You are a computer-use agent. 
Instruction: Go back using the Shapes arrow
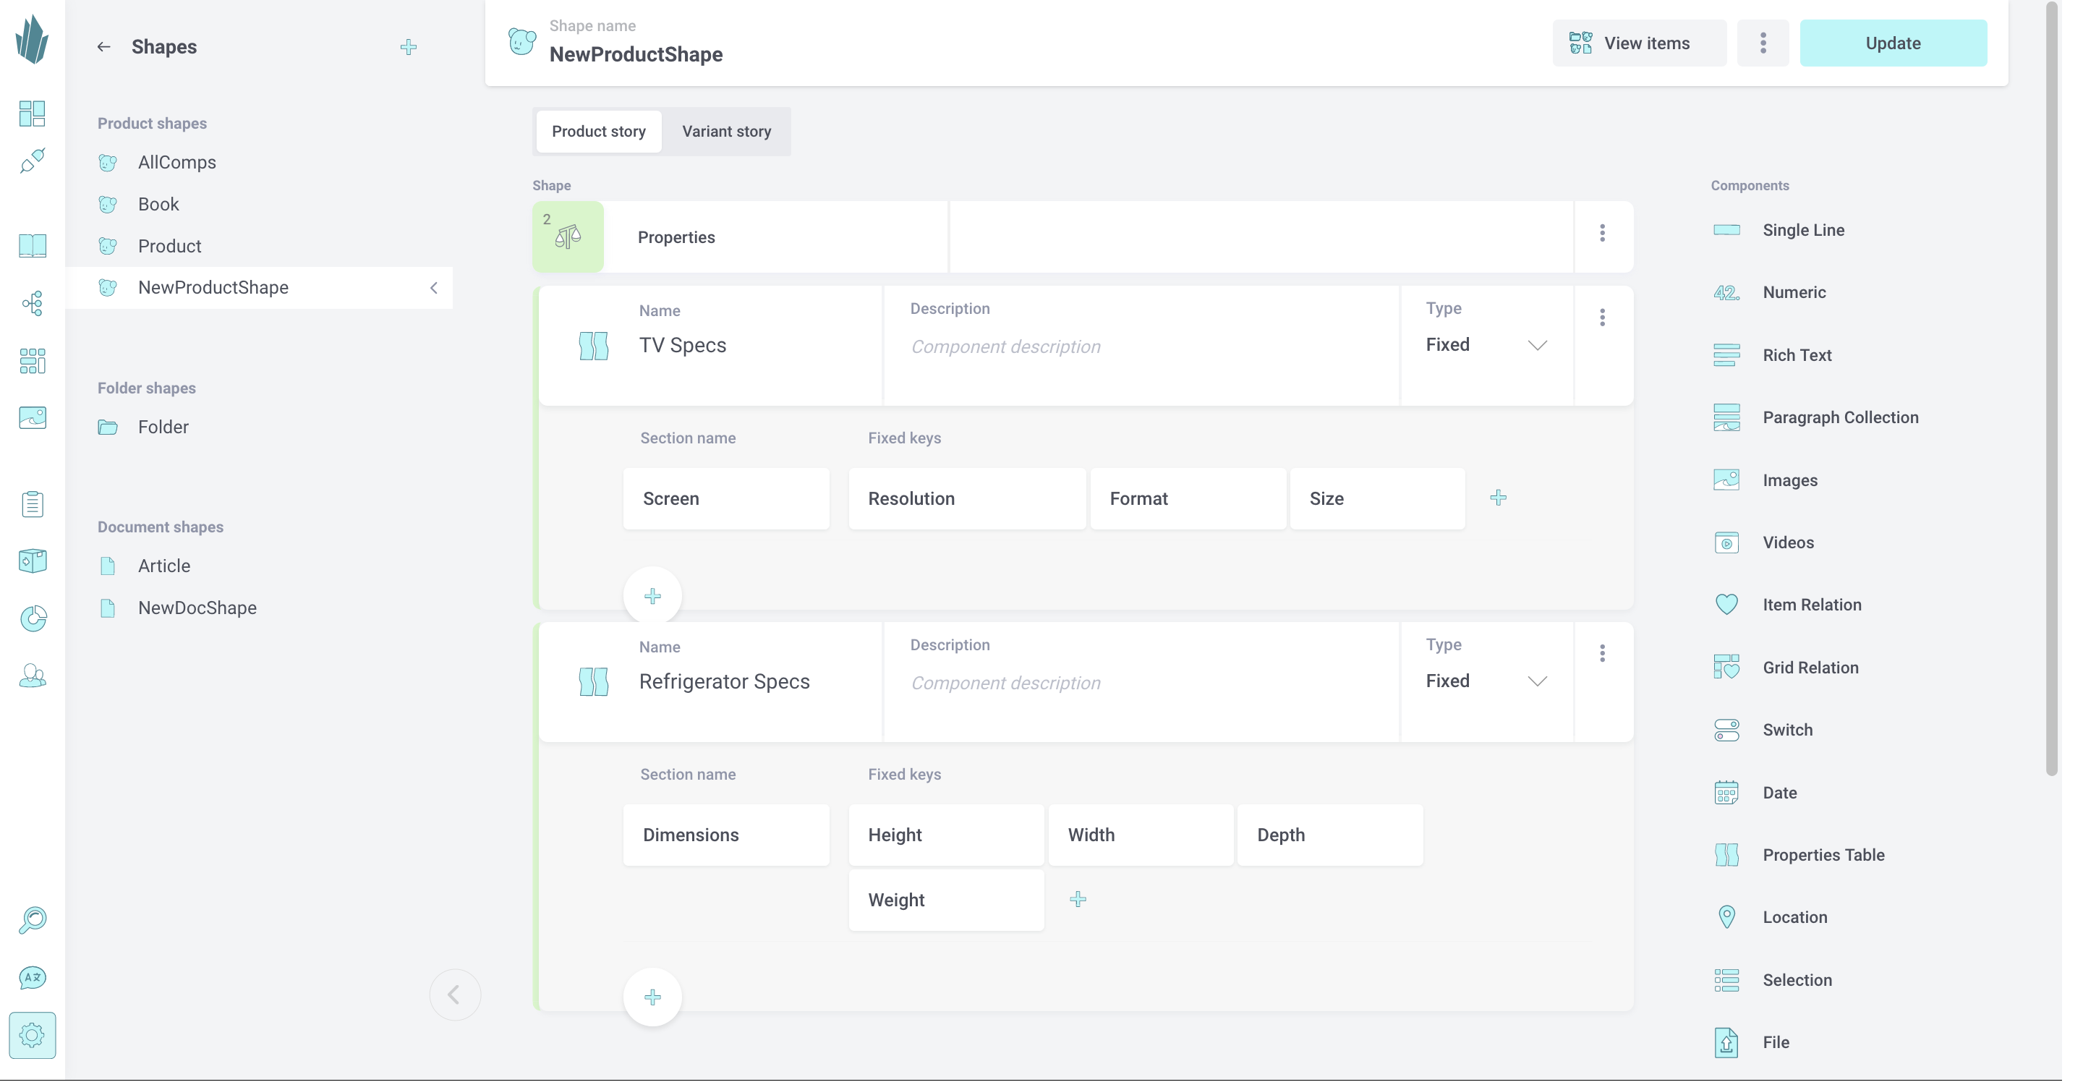pos(103,47)
